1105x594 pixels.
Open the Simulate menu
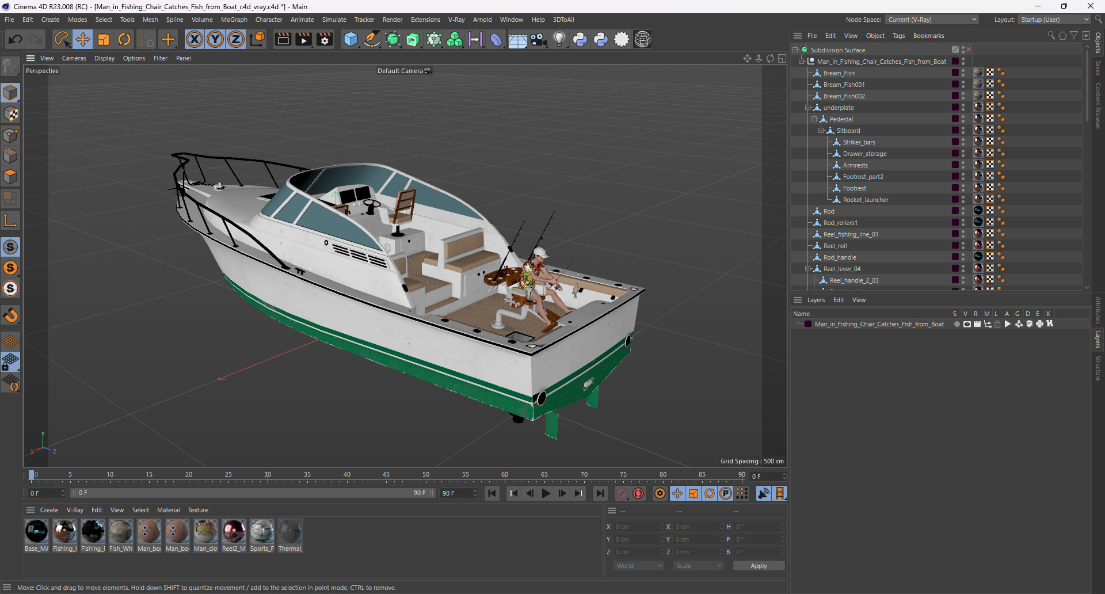[x=334, y=20]
